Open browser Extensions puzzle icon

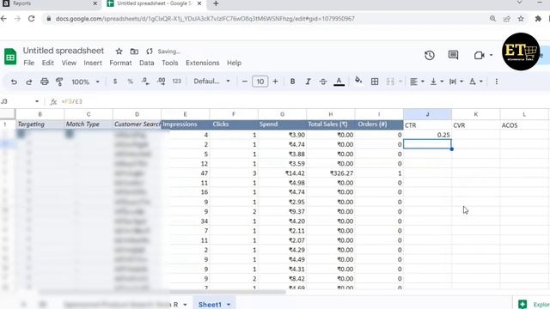(538, 19)
